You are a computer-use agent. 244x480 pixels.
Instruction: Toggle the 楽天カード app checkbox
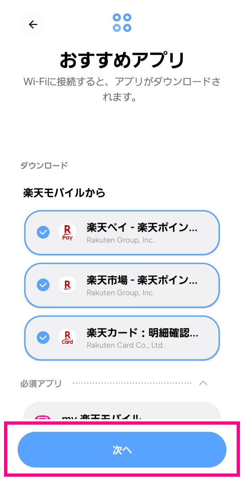(43, 338)
